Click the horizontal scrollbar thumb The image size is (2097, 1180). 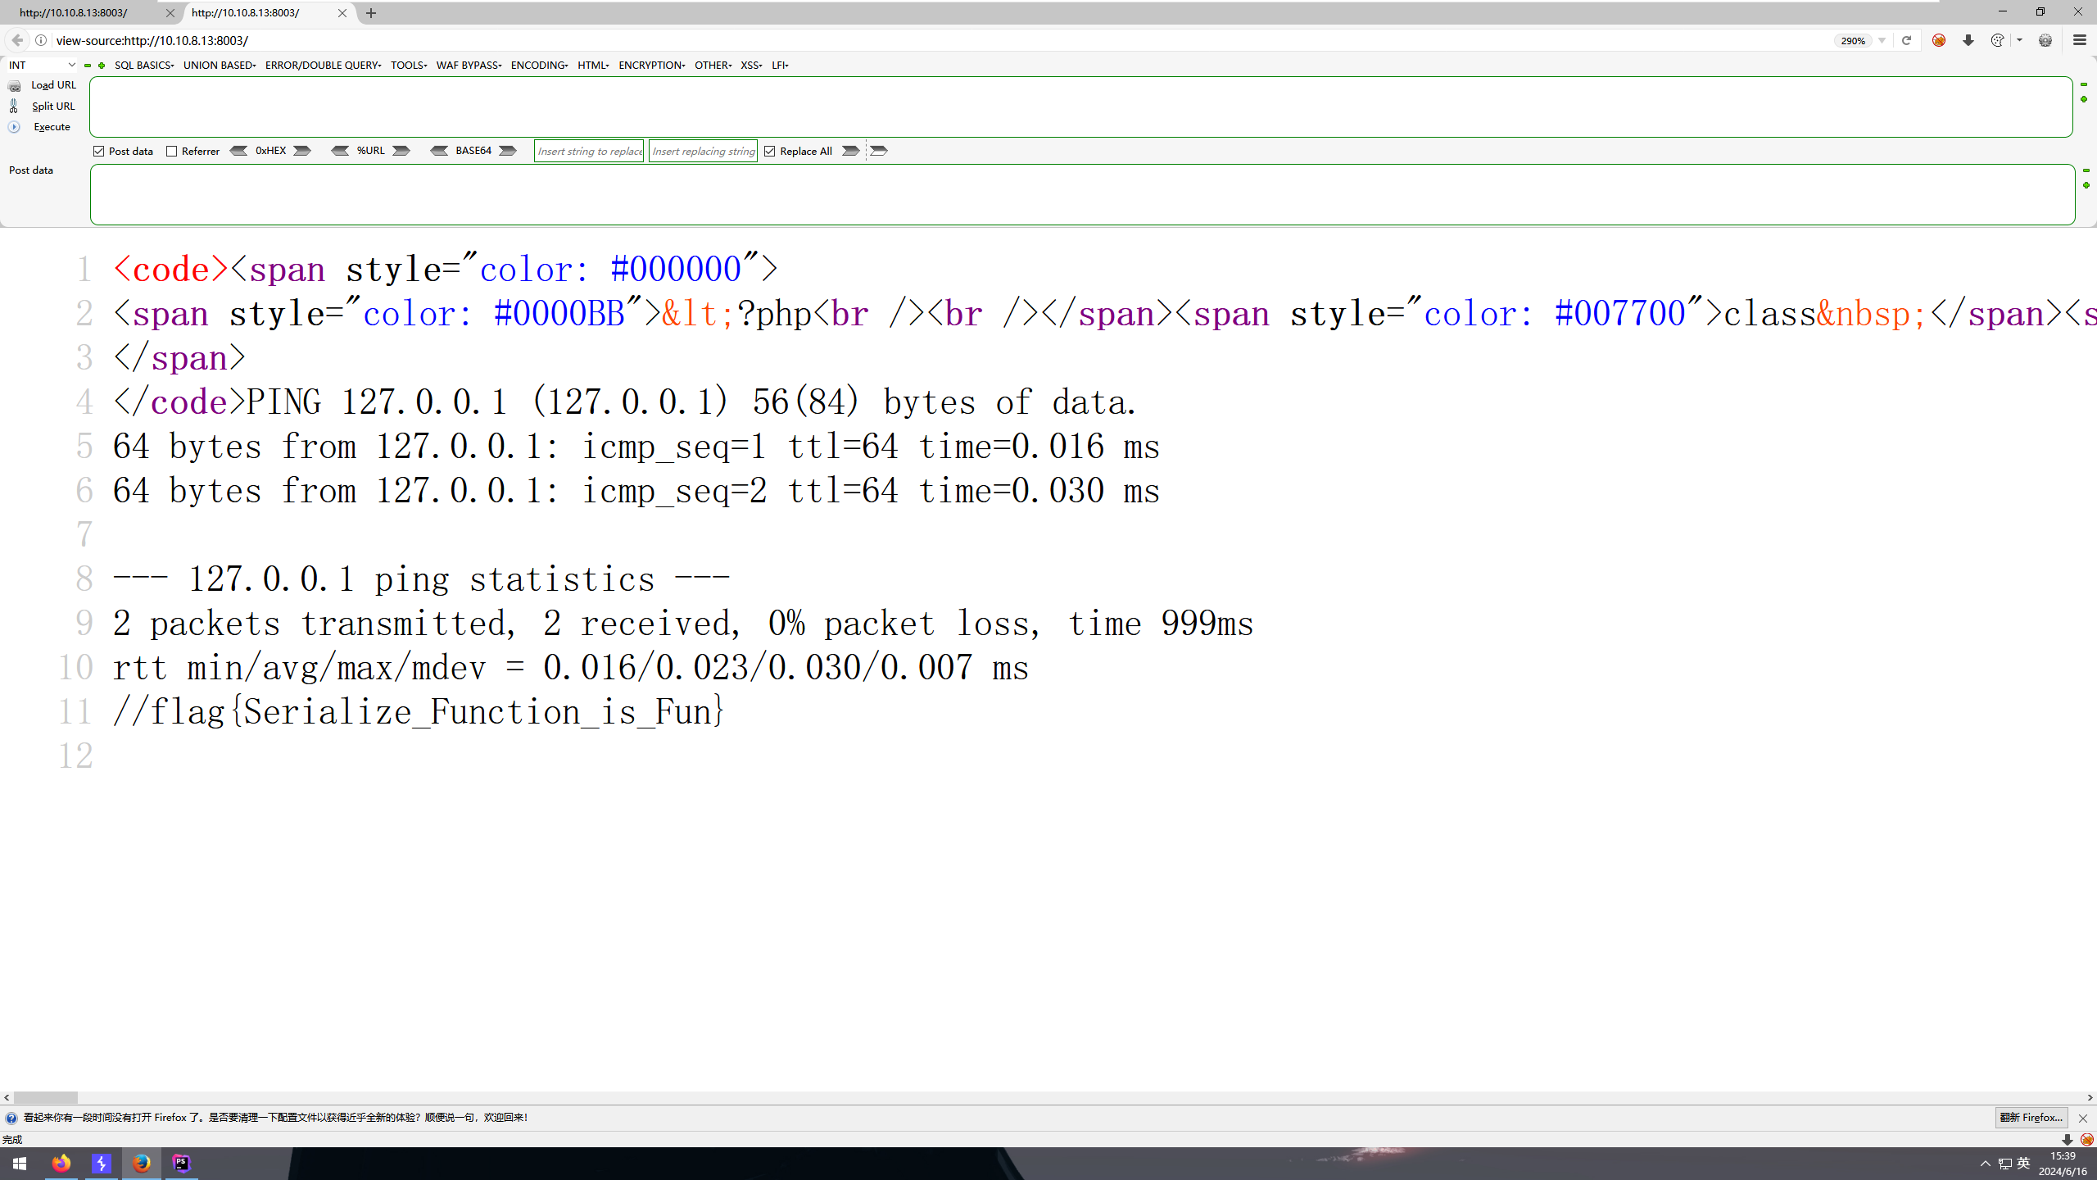46,1097
